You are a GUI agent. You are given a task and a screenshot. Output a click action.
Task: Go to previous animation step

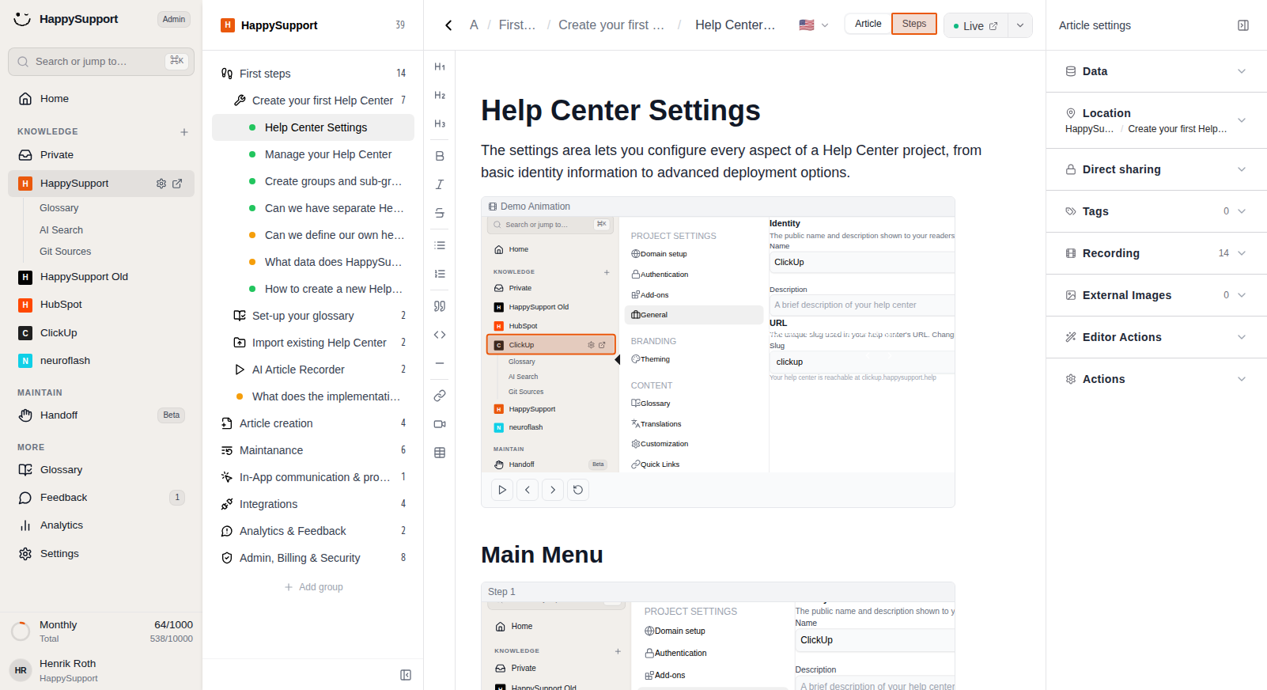tap(528, 490)
